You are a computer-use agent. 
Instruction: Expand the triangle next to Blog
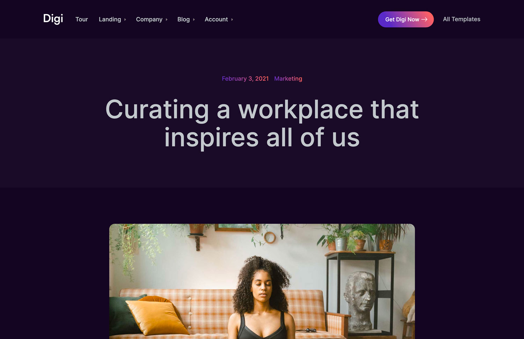[194, 20]
